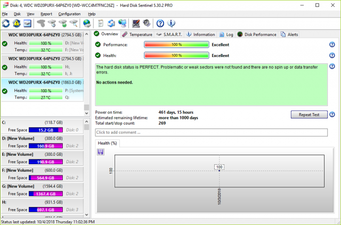Click the help icon beside the Performance rating
The height and width of the screenshot is (225, 341).
[332, 45]
